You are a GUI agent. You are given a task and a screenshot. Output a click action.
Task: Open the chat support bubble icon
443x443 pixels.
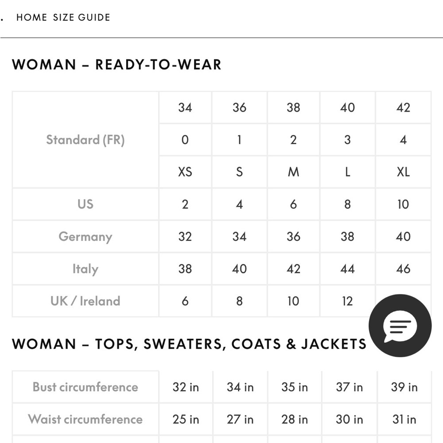click(400, 326)
